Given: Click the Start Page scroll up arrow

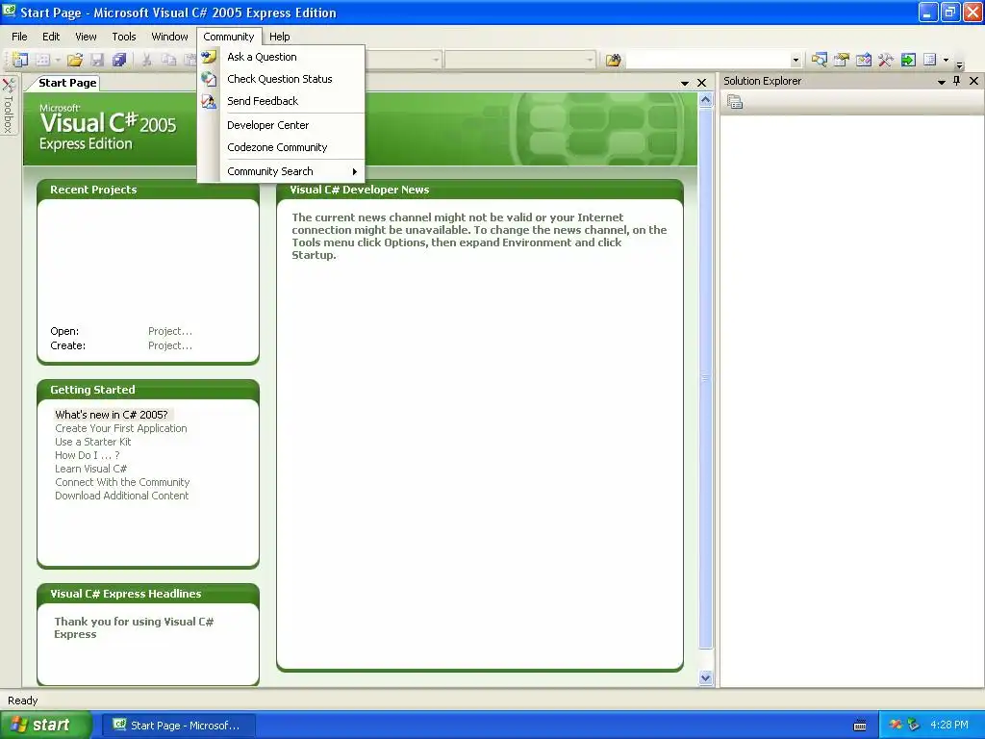Looking at the screenshot, I should (x=705, y=100).
